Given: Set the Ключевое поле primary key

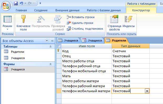Looking at the screenshot, I should click(x=23, y=23).
